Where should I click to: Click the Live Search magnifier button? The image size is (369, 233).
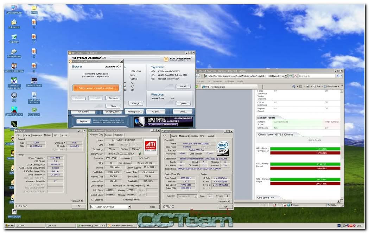pyautogui.click(x=338, y=76)
